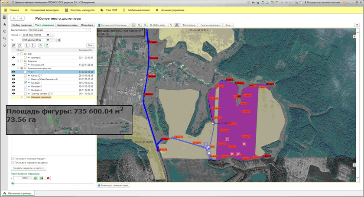364x197 pixels.
Task: Click the Найти адрес button
Action: [x=159, y=25]
